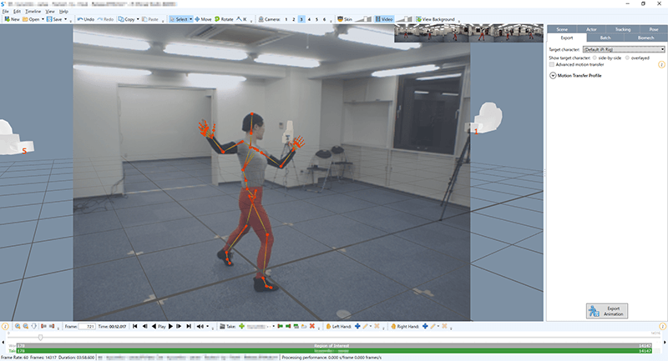Activate the Rotate tool
668x361 pixels.
pyautogui.click(x=222, y=18)
